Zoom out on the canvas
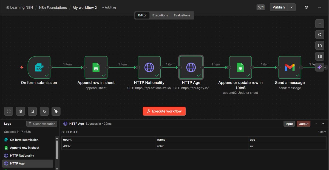Image resolution: width=329 pixels, height=170 pixels. 32,111
